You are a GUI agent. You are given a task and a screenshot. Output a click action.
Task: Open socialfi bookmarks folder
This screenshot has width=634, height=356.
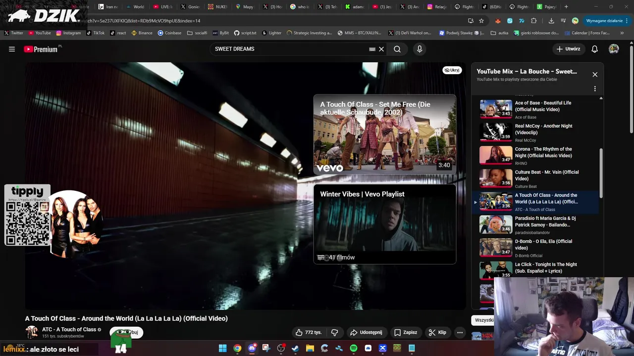(197, 33)
